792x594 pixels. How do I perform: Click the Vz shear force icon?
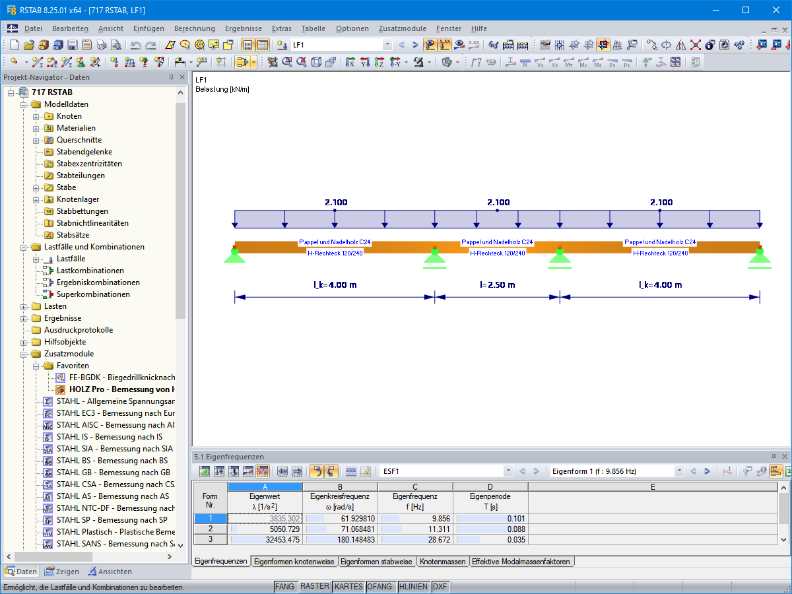tap(554, 62)
